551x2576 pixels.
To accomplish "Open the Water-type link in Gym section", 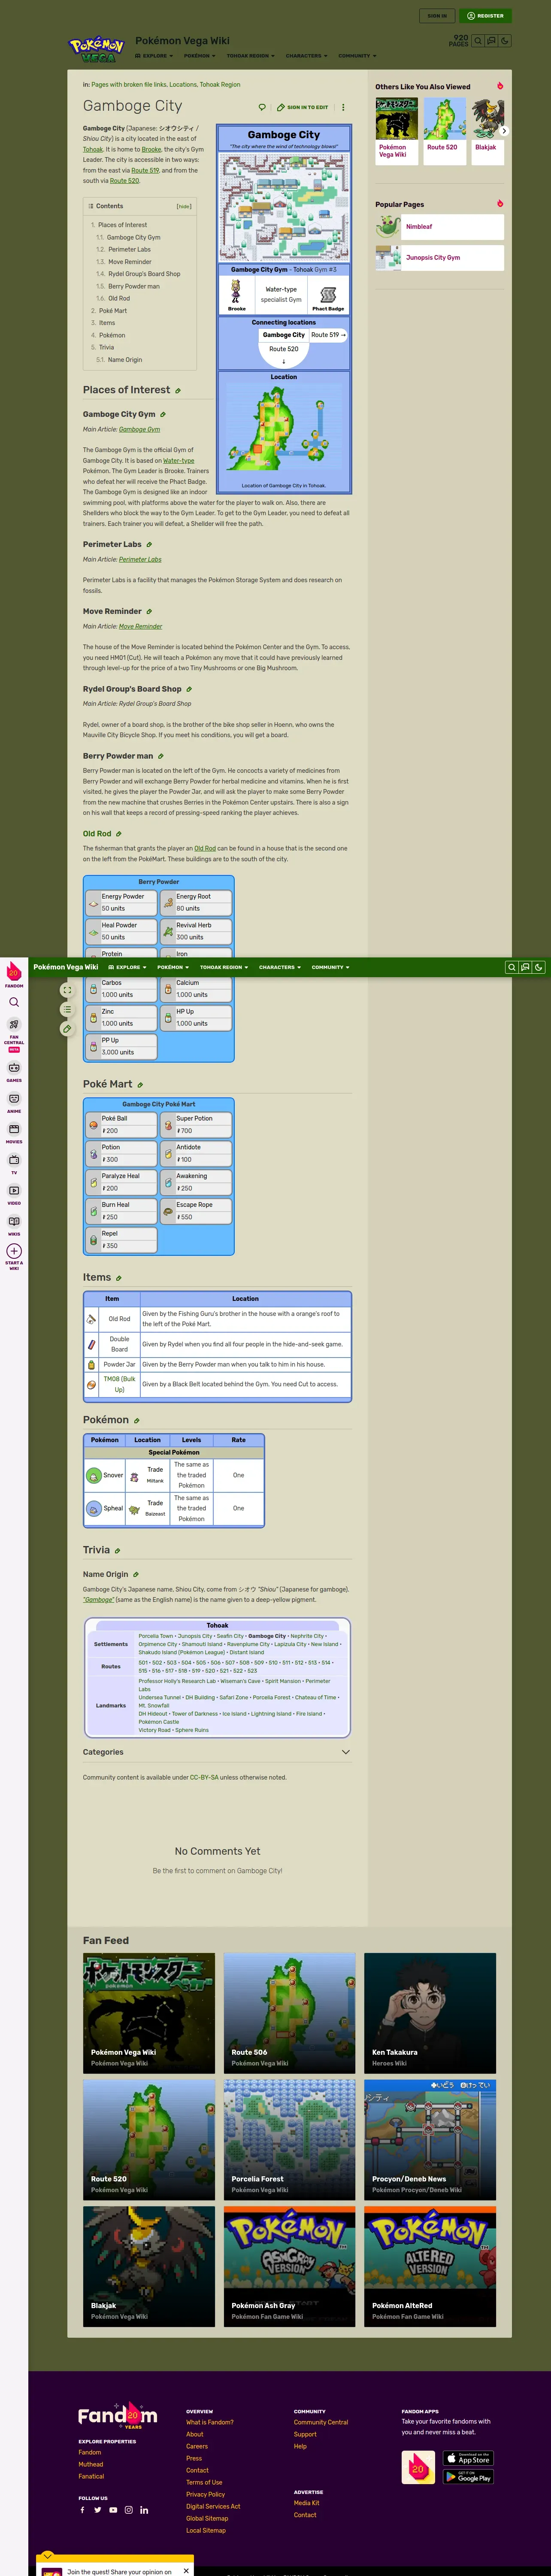I will coord(179,461).
